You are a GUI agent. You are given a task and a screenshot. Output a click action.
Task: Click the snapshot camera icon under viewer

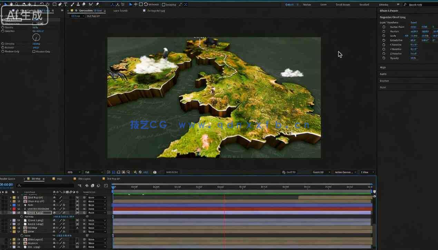155,172
